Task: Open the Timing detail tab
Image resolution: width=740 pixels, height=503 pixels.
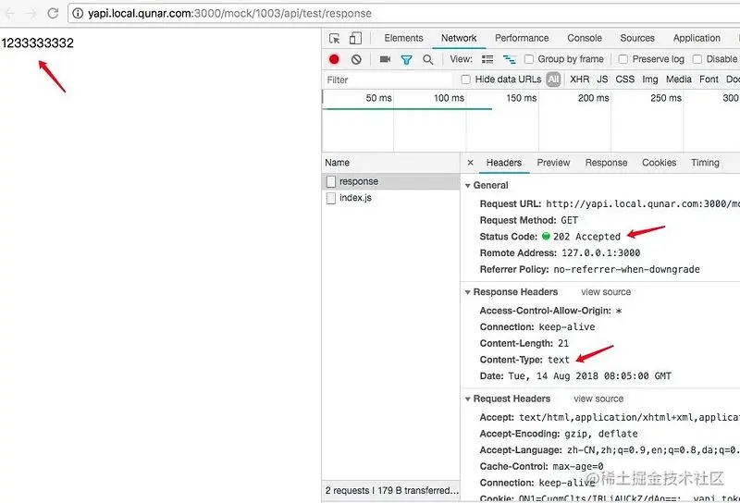Action: pyautogui.click(x=705, y=163)
